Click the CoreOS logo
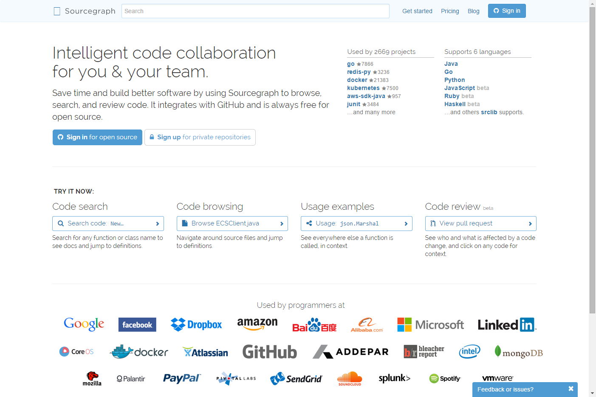The image size is (596, 397). [76, 352]
